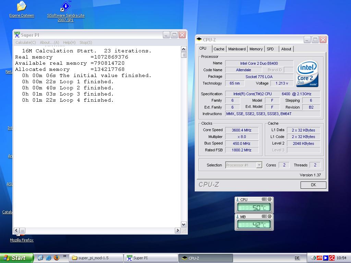351x263 pixels.
Task: Click the first system tray icon
Action: pyautogui.click(x=313, y=258)
